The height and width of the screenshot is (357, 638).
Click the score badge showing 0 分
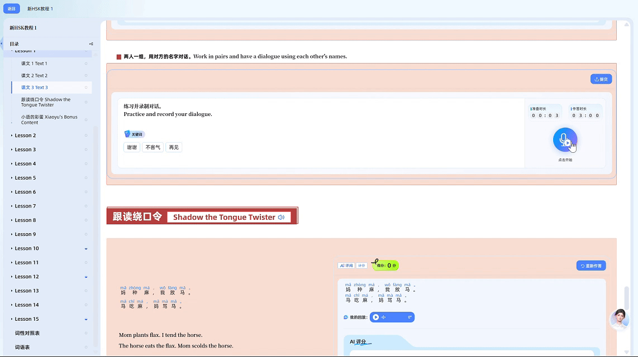click(385, 266)
